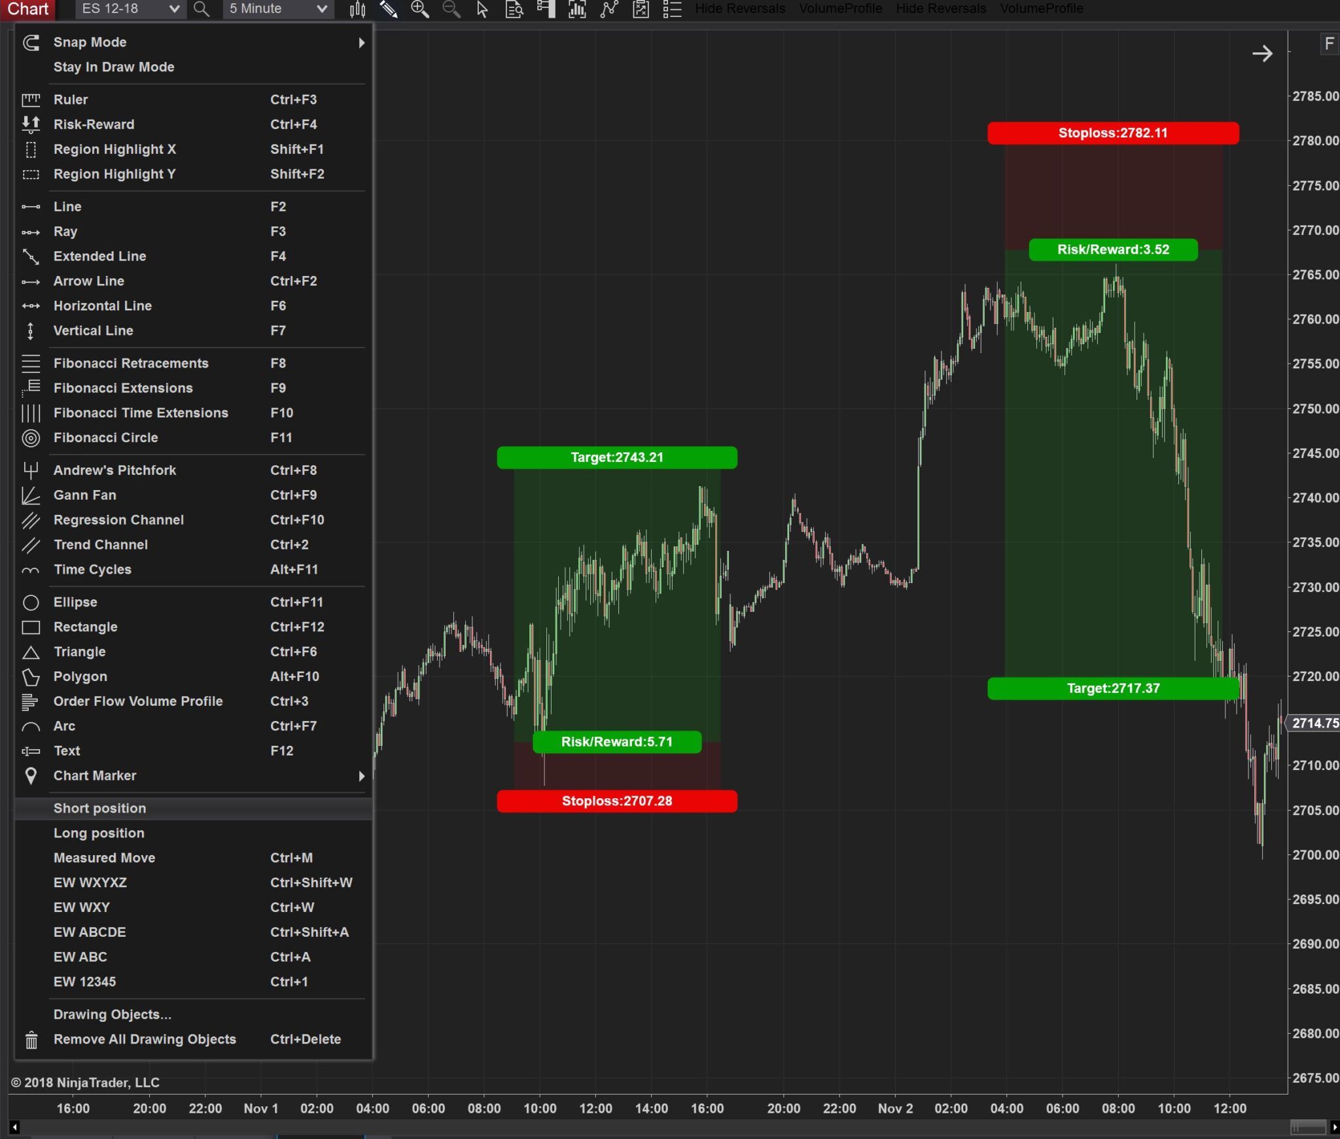Click the red Stoploss:2782.11 label
The width and height of the screenshot is (1340, 1139).
(1112, 133)
